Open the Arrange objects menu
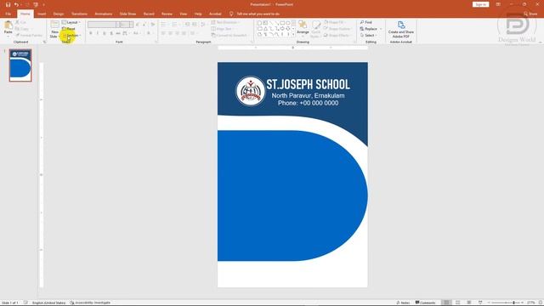544x306 pixels. coord(303,28)
